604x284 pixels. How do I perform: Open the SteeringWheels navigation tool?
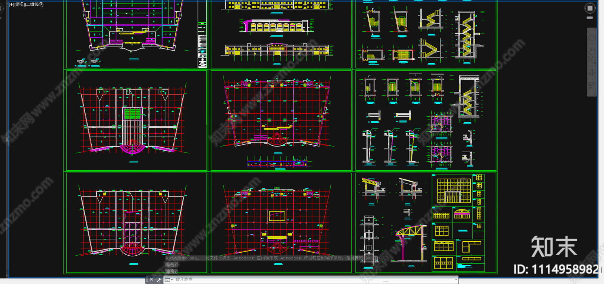pyautogui.click(x=592, y=37)
